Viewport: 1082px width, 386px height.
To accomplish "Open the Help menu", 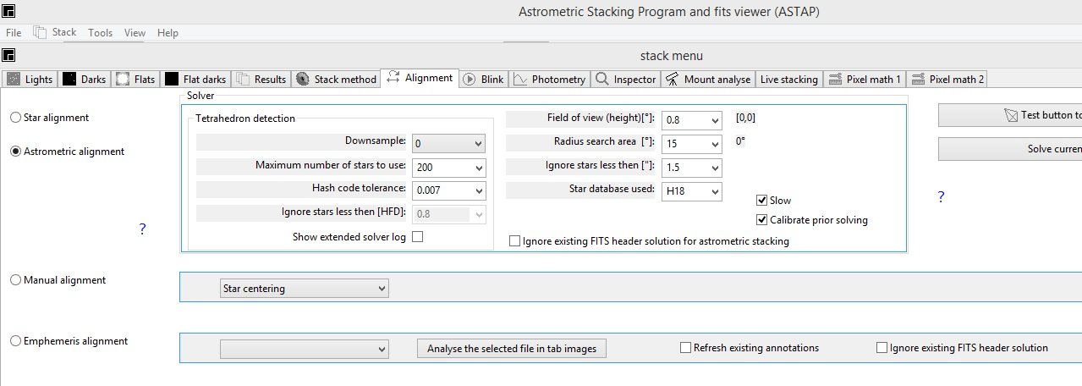I will pyautogui.click(x=168, y=32).
